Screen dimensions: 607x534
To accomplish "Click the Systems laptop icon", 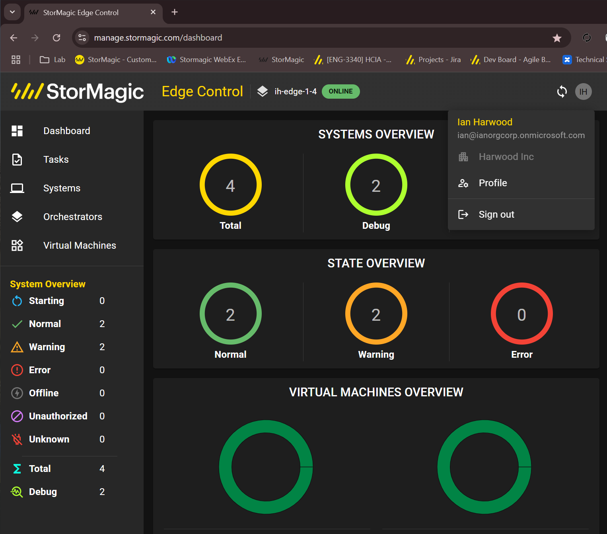I will tap(17, 188).
